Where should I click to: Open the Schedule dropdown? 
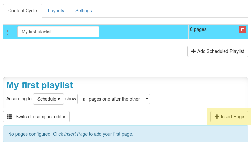(48, 99)
